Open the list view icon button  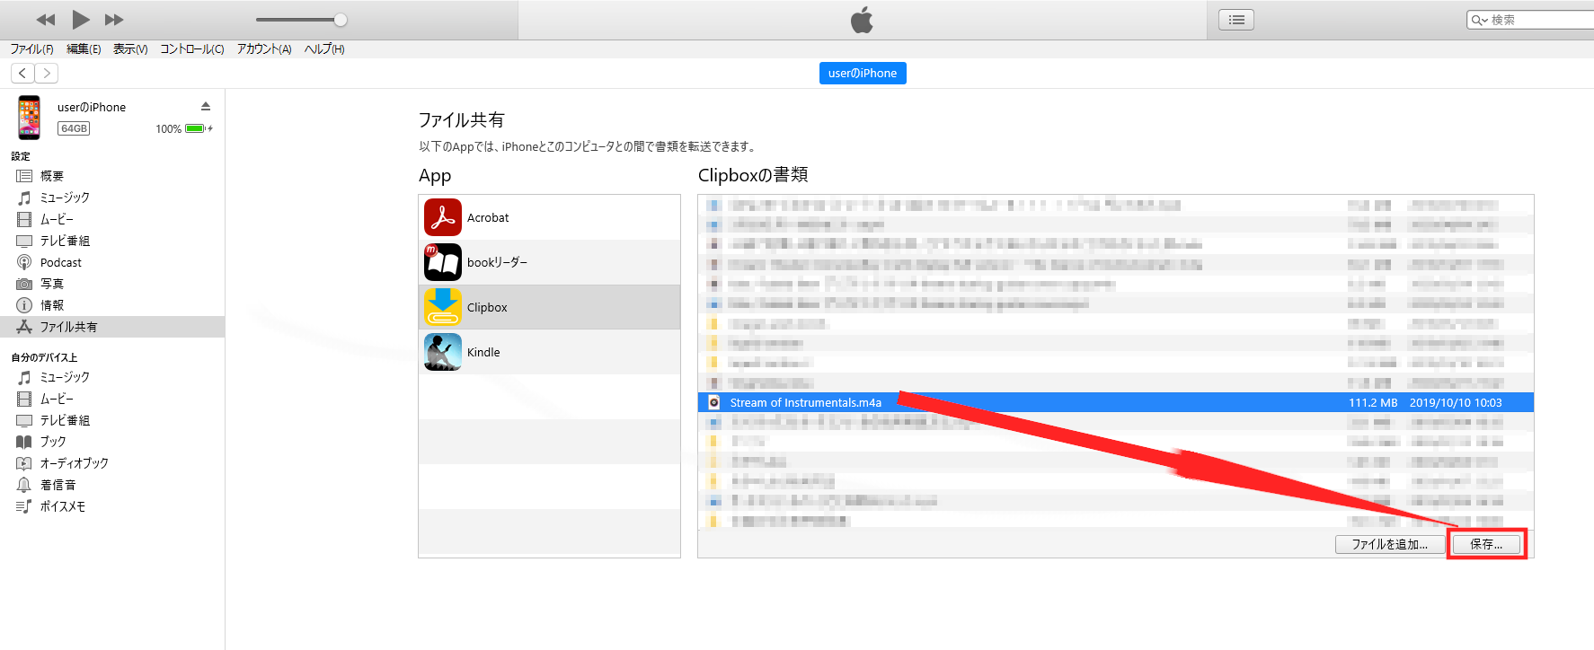coord(1236,20)
